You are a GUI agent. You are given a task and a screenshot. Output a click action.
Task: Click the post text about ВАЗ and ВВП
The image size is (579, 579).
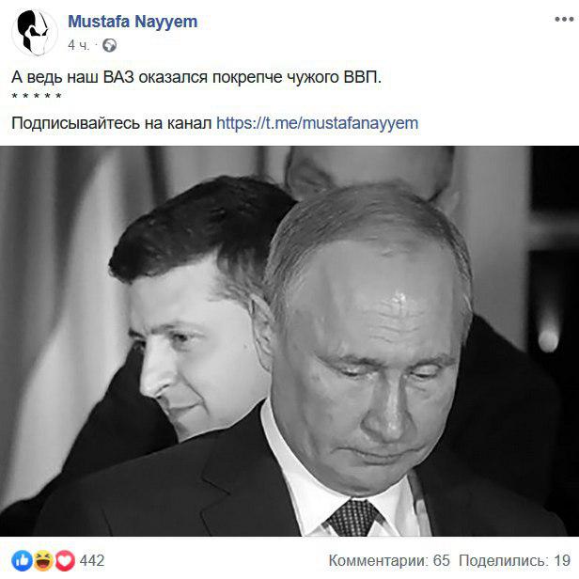click(x=196, y=77)
